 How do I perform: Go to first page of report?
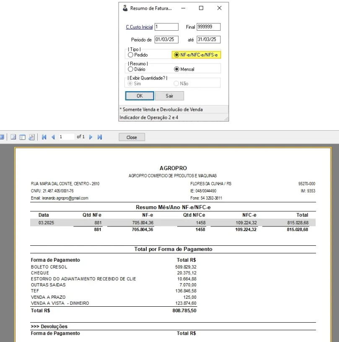44,137
